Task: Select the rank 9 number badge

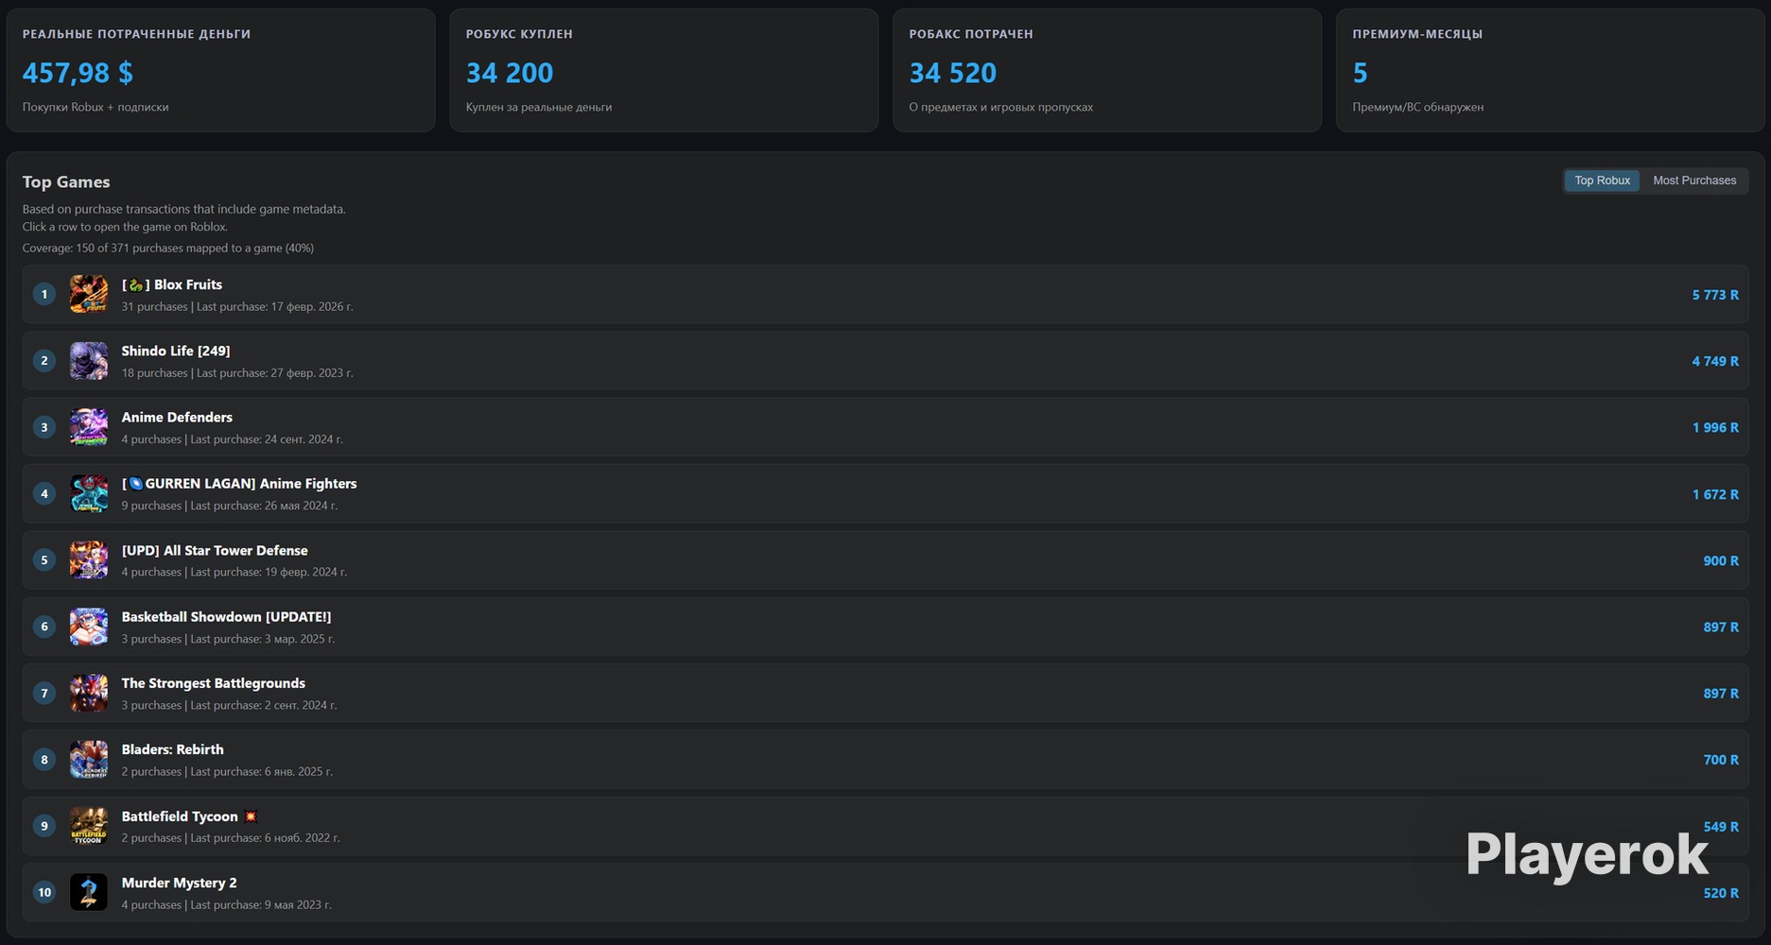Action: point(44,826)
